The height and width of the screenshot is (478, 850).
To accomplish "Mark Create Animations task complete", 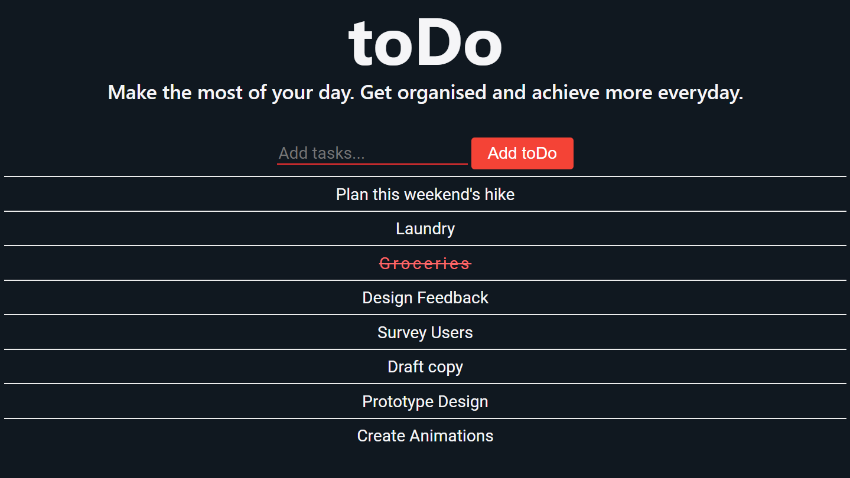I will pos(425,436).
